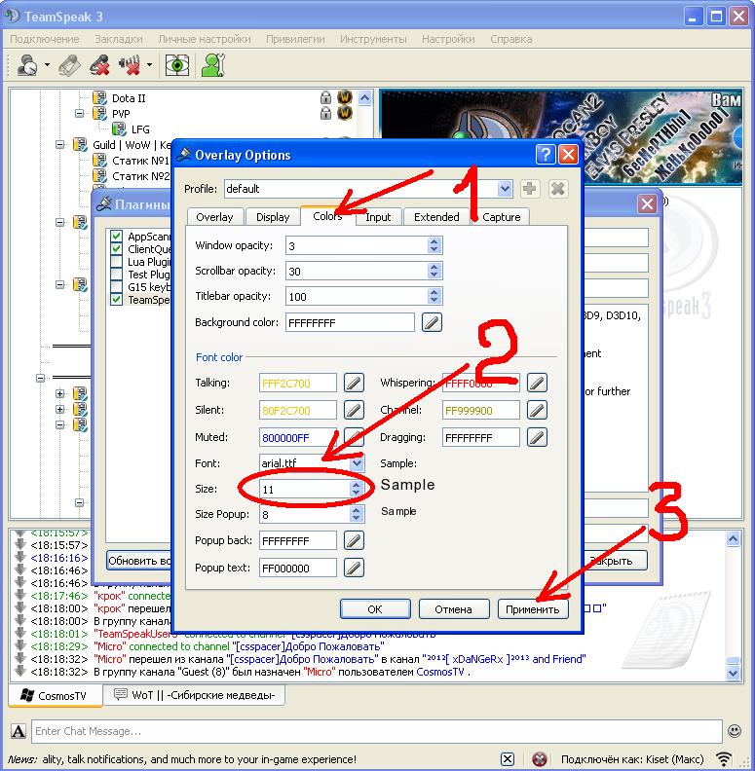The width and height of the screenshot is (755, 771).
Task: Close the news ticker with X icon
Action: [x=508, y=758]
